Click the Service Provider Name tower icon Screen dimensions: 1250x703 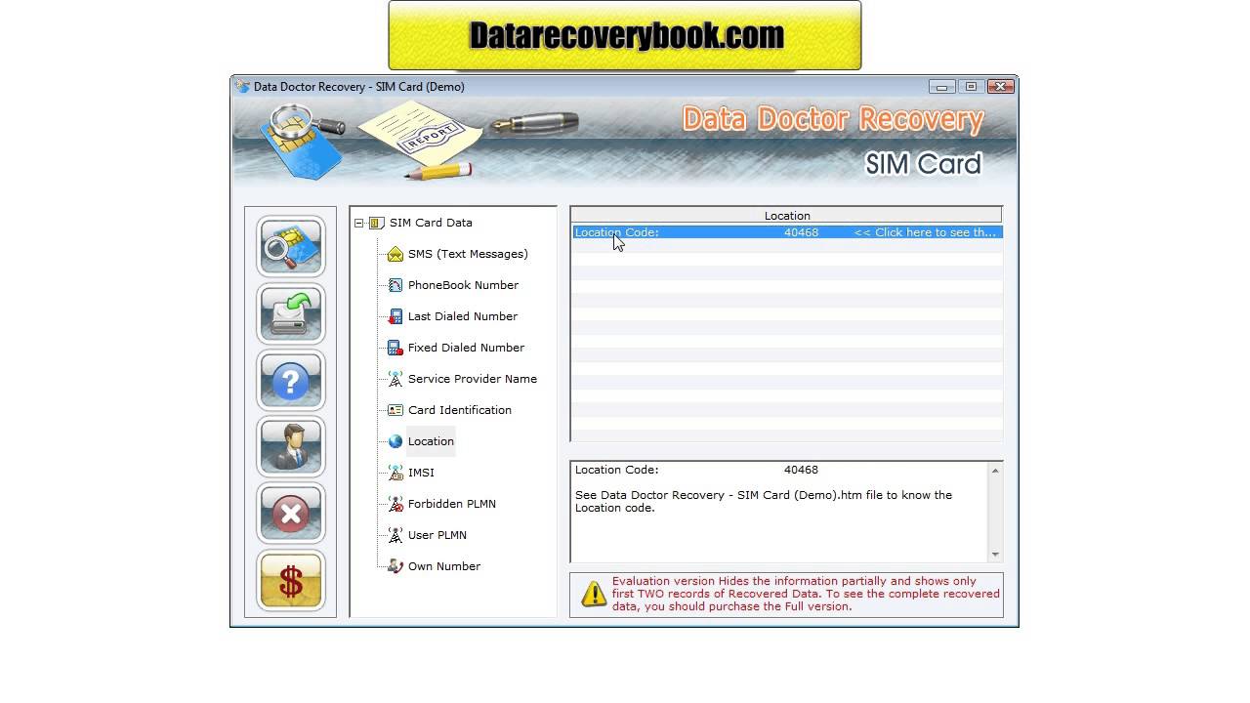(x=396, y=379)
